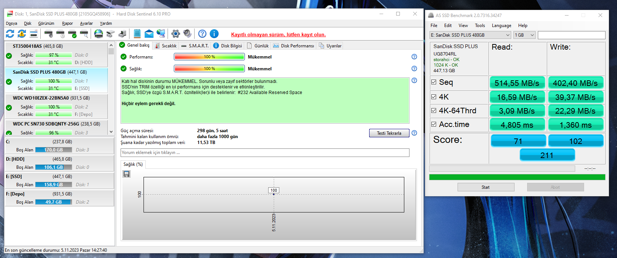The height and width of the screenshot is (258, 617).
Task: Click Start in AS SSD Benchmark
Action: point(486,187)
